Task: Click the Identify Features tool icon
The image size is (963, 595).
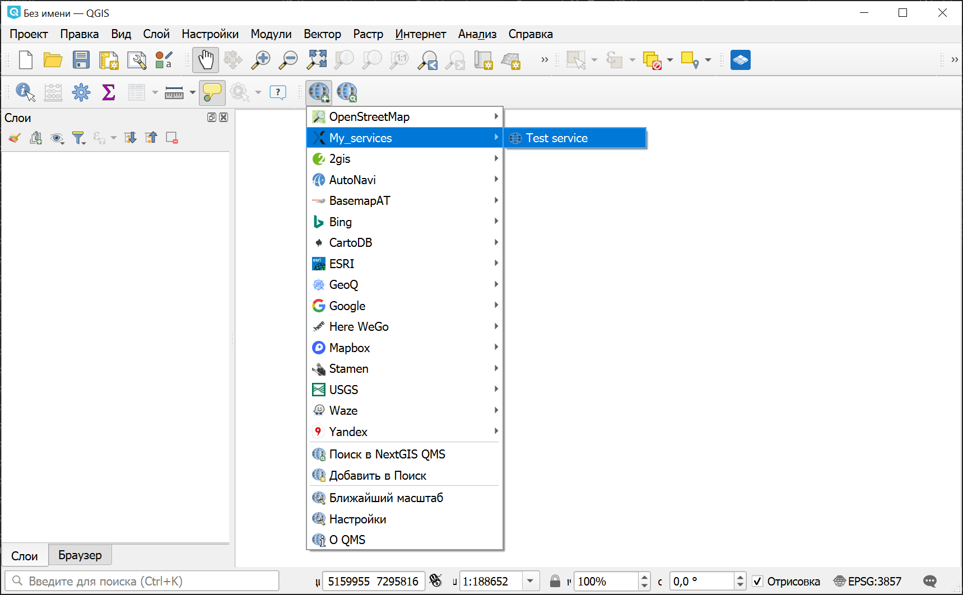Action: [25, 92]
